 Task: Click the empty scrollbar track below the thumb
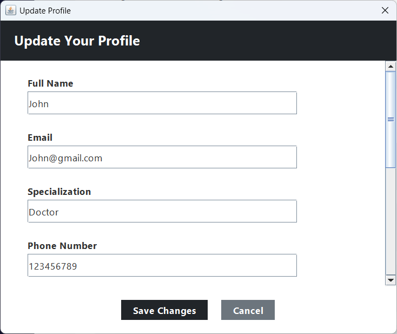click(391, 221)
